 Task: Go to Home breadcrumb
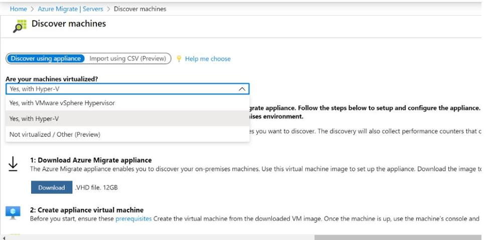tap(19, 9)
